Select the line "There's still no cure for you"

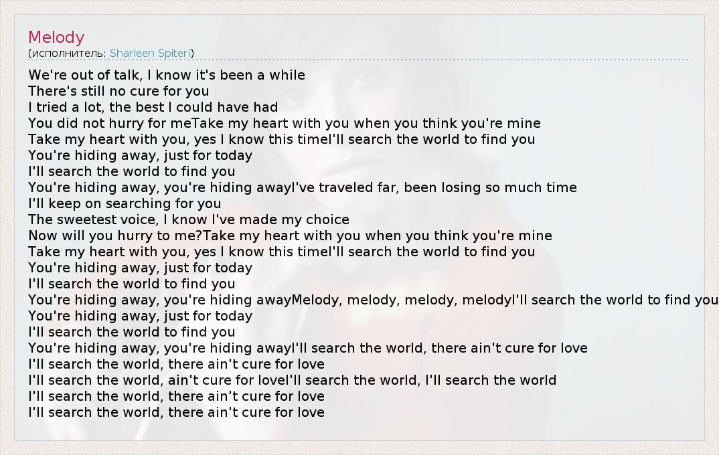pyautogui.click(x=118, y=91)
